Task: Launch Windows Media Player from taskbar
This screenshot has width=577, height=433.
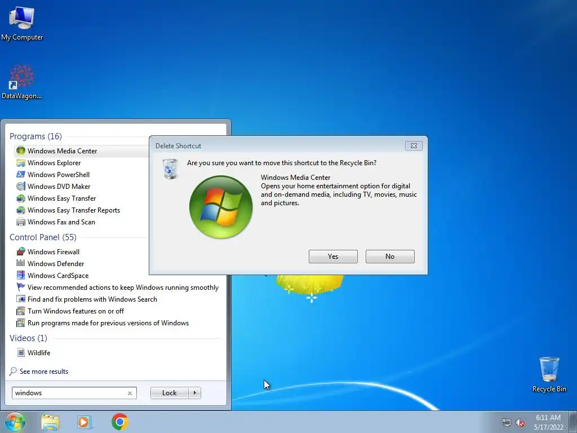Action: pyautogui.click(x=85, y=422)
